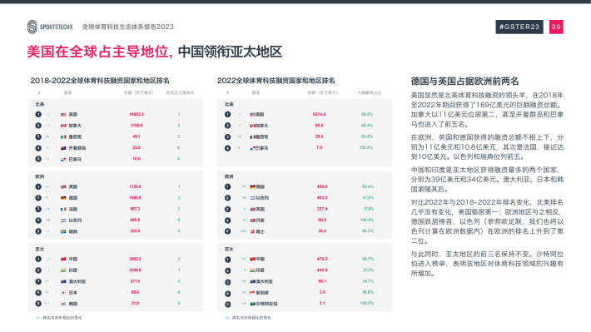Click the 2018-2022全球体育科技融资 table title
Screen dimensions: 591x332
(x=100, y=81)
